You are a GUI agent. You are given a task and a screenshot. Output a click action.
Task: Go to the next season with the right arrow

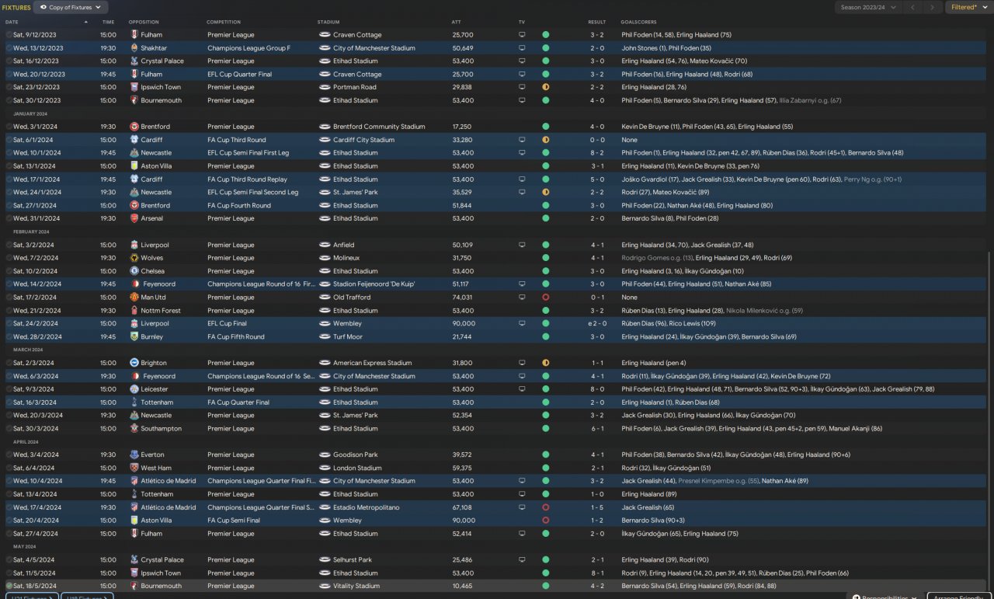click(x=933, y=7)
